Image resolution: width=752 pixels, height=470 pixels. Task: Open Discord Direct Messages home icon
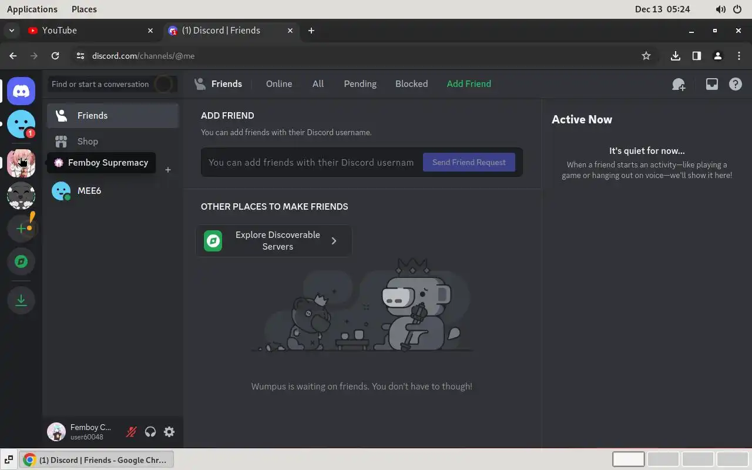pyautogui.click(x=21, y=91)
